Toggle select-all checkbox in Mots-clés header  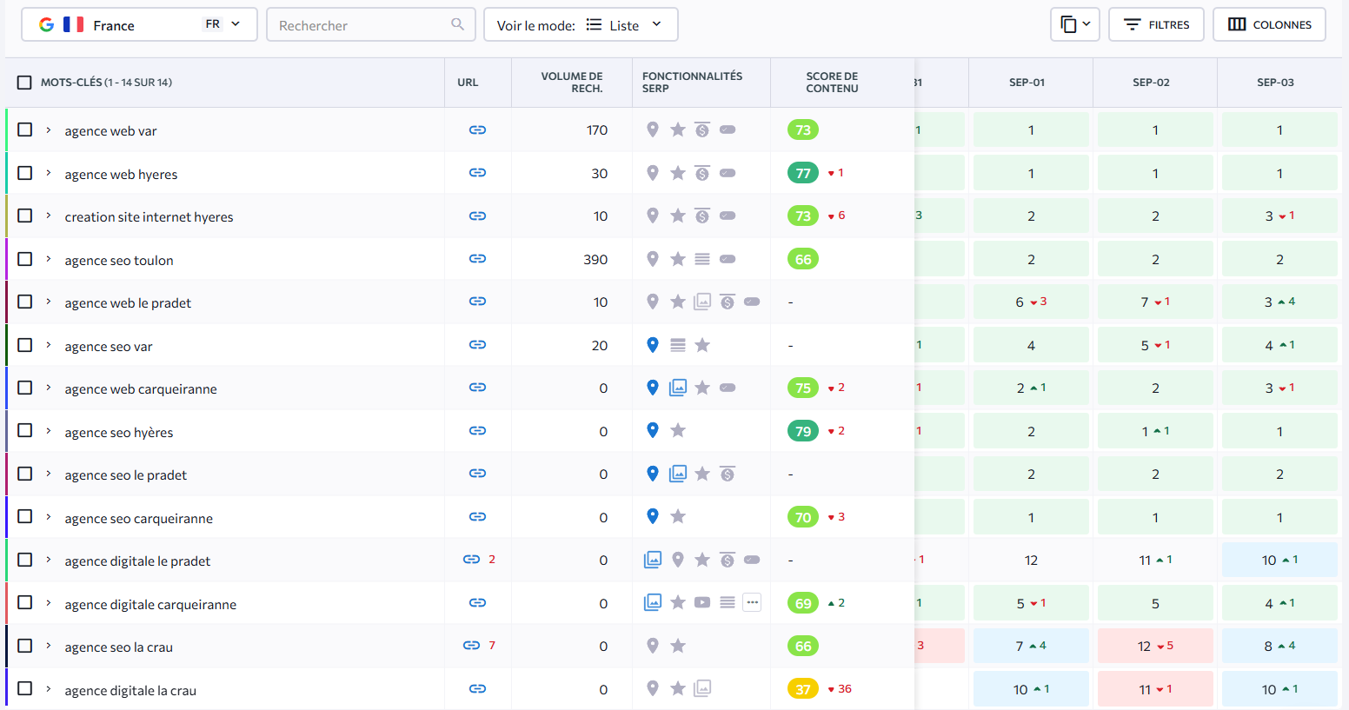click(x=24, y=83)
